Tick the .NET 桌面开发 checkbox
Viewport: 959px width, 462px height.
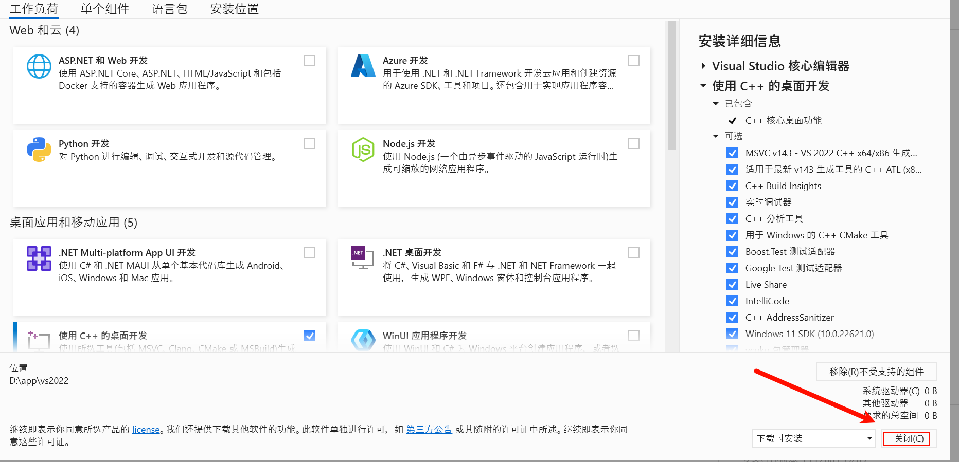click(x=634, y=253)
